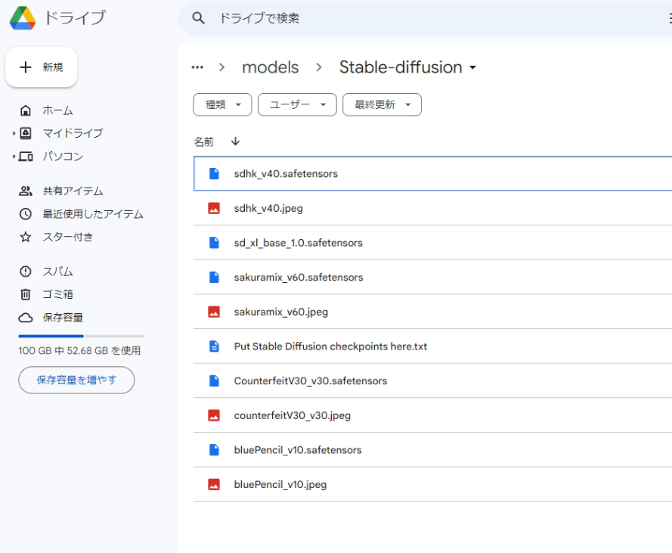Click the Google Drive logo

pos(23,17)
